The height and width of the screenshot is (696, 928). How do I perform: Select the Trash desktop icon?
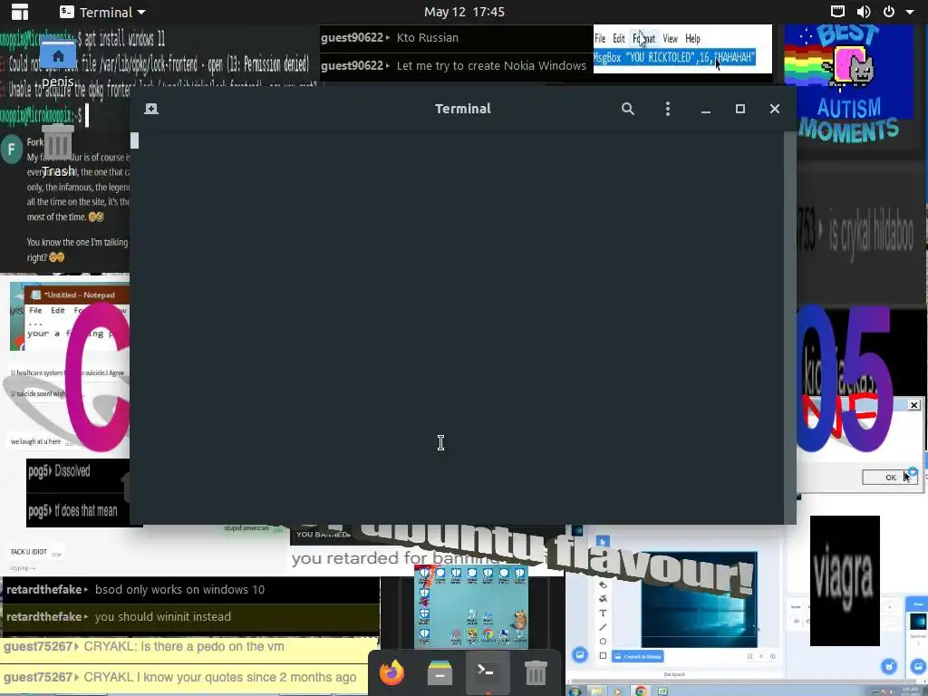58,151
